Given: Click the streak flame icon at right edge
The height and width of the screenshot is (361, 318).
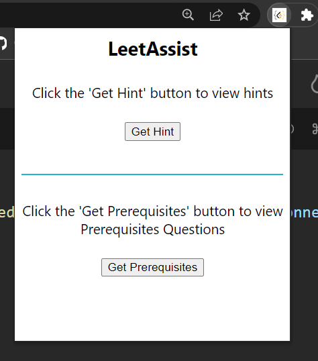Looking at the screenshot, I should 315,84.
